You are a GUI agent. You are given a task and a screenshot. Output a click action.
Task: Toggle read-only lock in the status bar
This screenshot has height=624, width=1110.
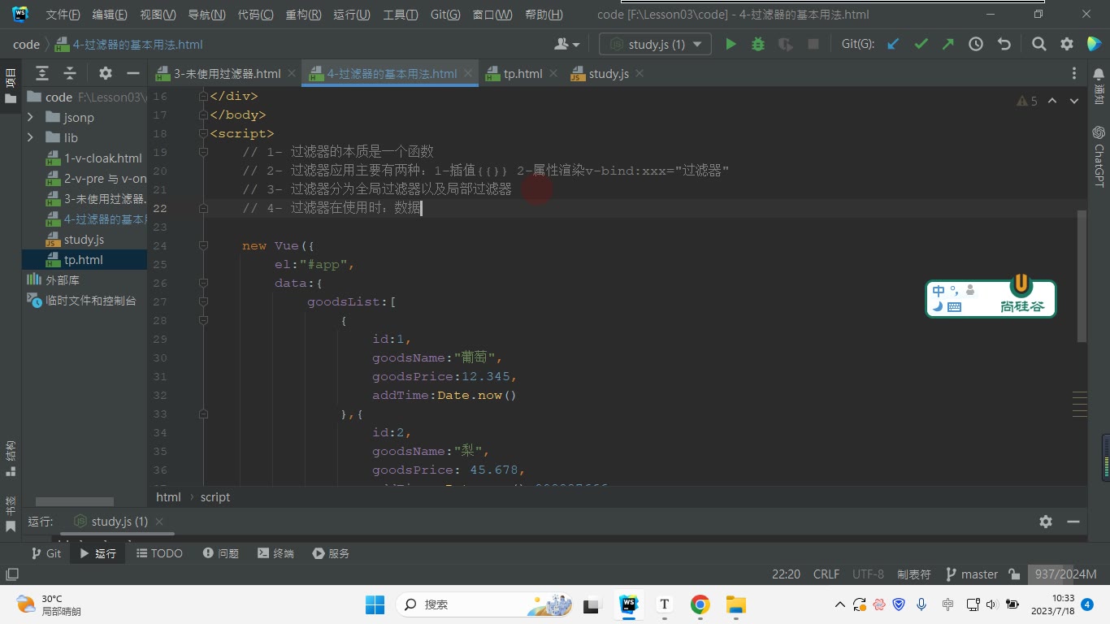tap(1014, 574)
